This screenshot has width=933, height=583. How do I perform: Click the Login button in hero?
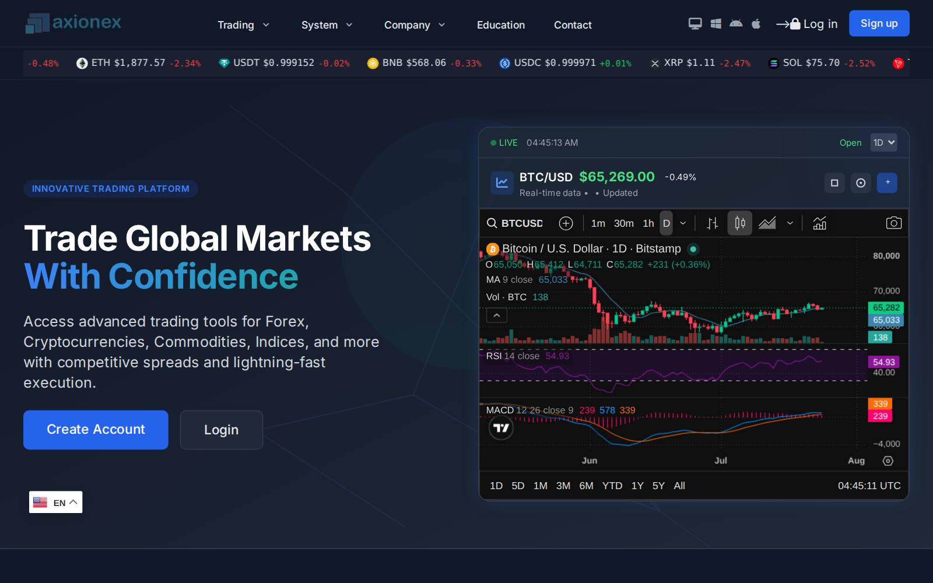point(221,430)
